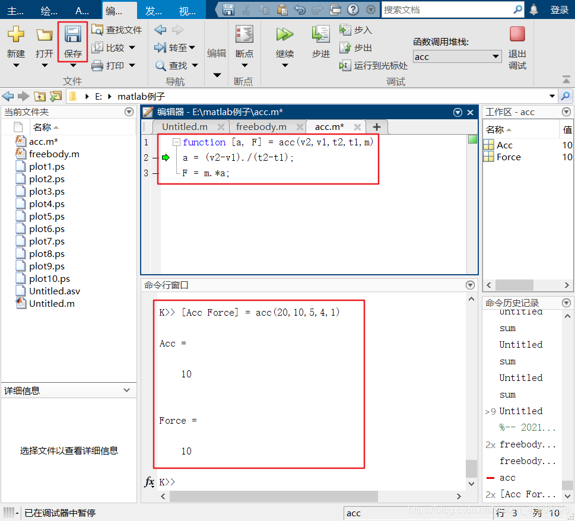The image size is (575, 521).
Task: Open the 视... (View) ribbon tab
Action: pyautogui.click(x=188, y=11)
